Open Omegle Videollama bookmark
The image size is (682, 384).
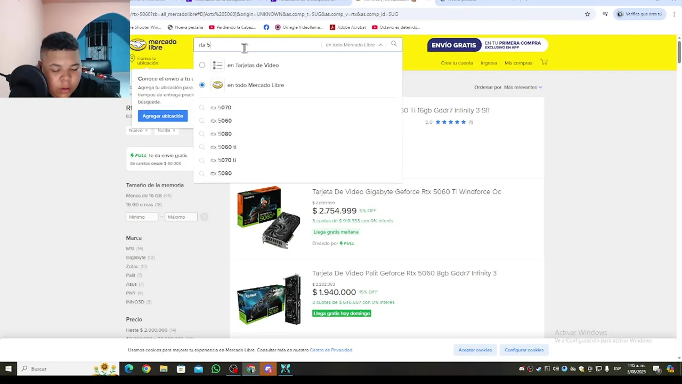(298, 27)
